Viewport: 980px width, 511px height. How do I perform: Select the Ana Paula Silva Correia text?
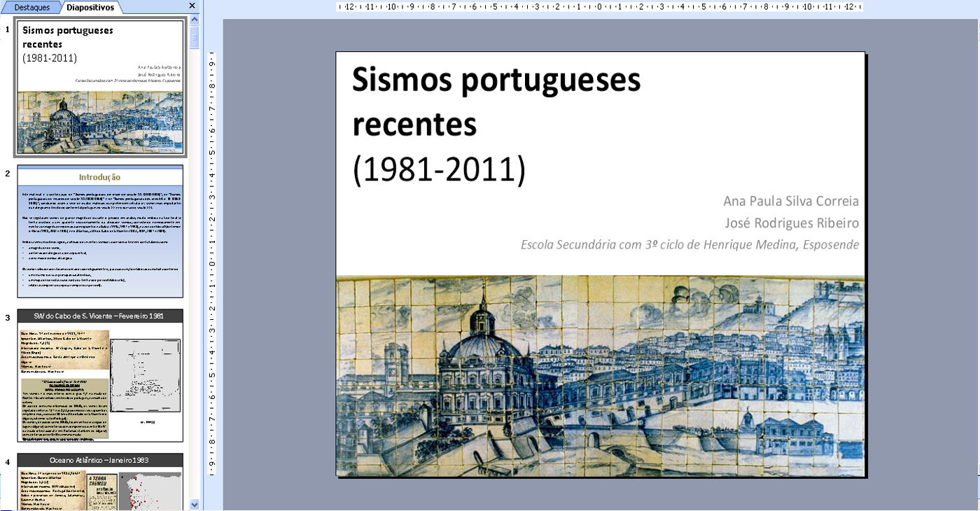click(x=790, y=202)
